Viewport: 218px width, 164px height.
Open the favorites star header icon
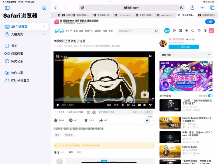tap(193, 31)
